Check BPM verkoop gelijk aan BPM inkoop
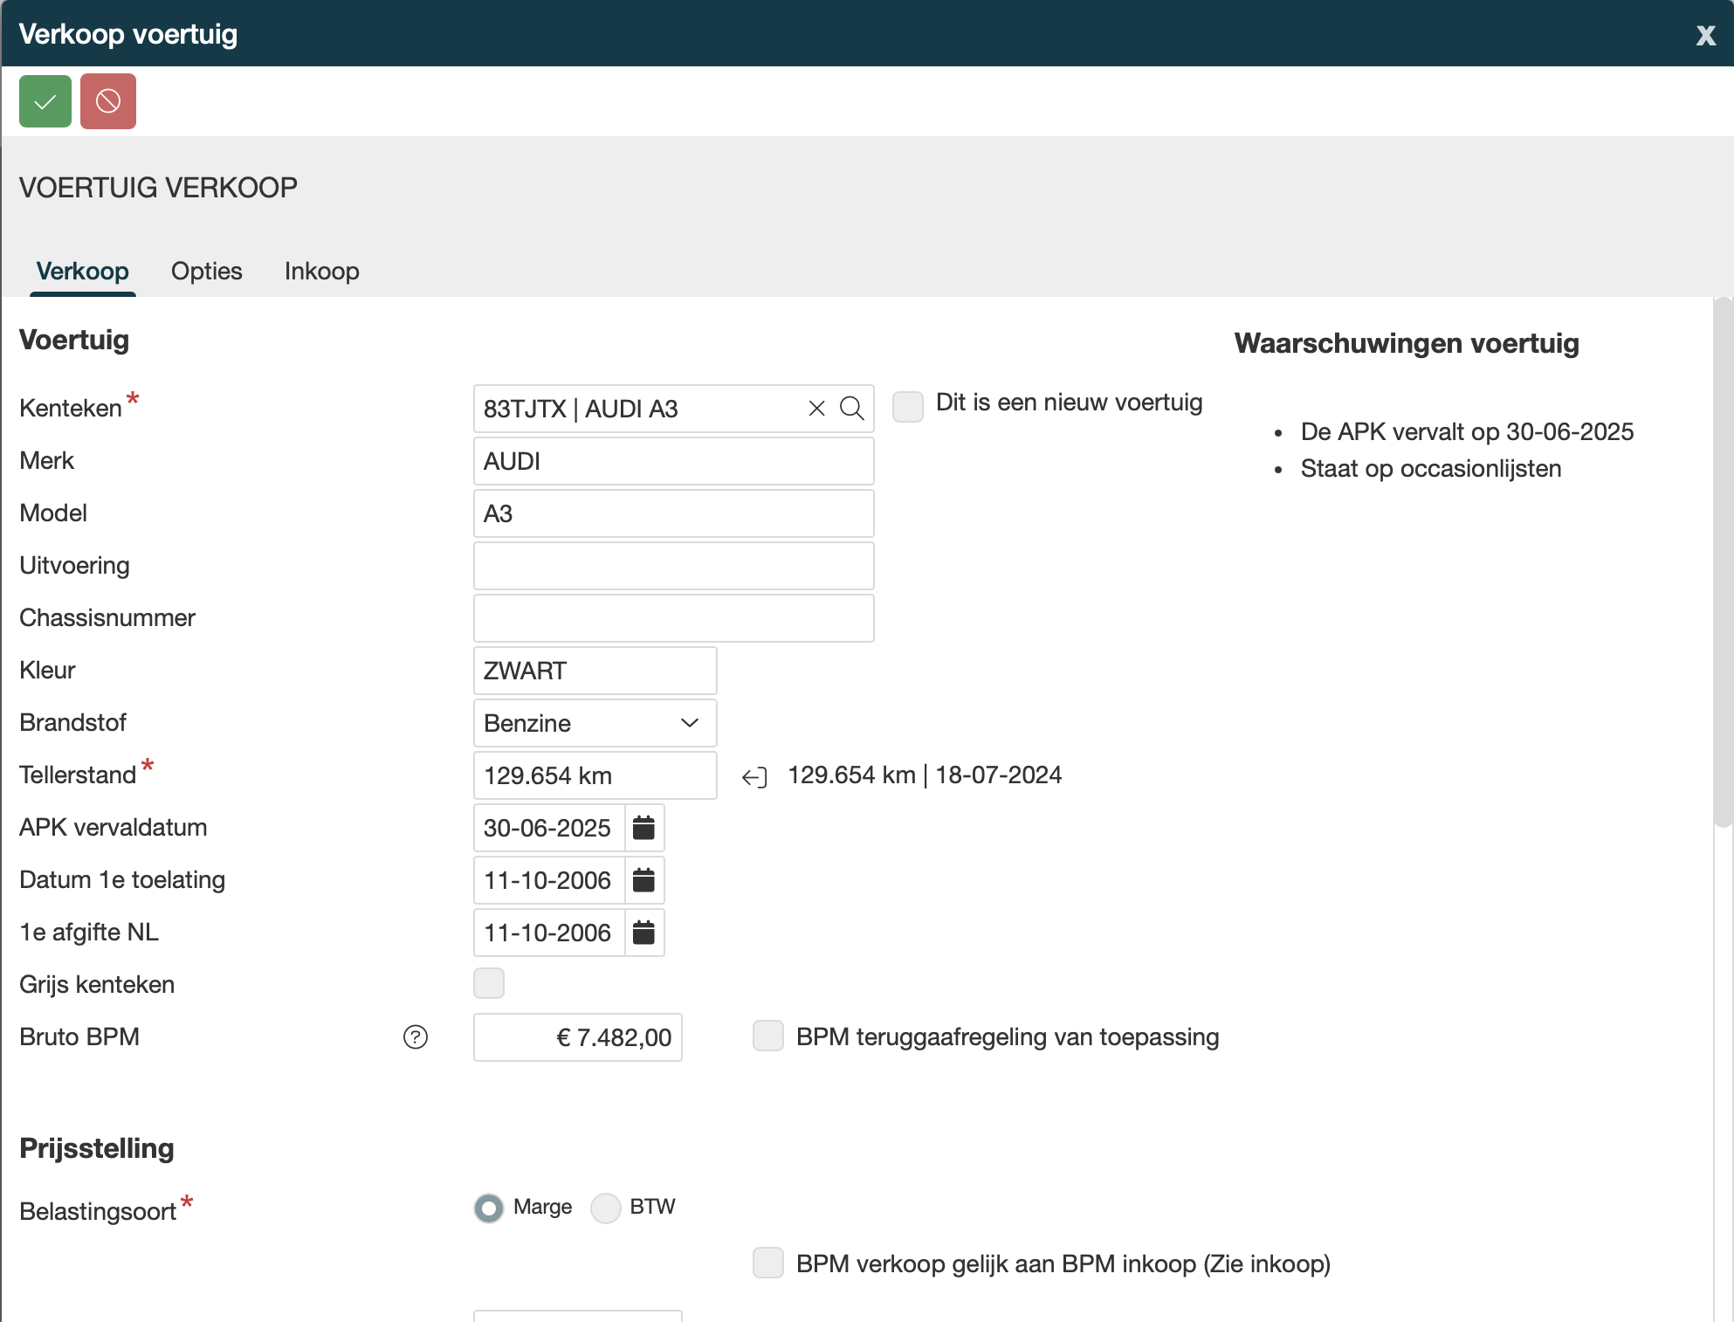1734x1322 pixels. click(x=768, y=1263)
